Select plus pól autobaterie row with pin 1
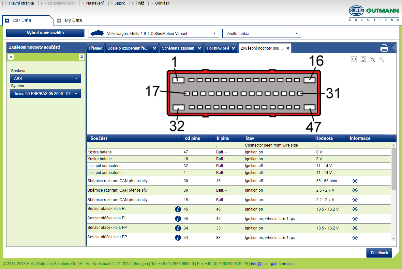 pyautogui.click(x=238, y=173)
